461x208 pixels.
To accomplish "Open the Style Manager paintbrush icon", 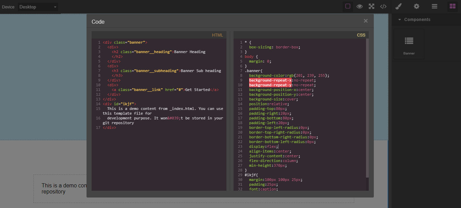I will pos(398,6).
